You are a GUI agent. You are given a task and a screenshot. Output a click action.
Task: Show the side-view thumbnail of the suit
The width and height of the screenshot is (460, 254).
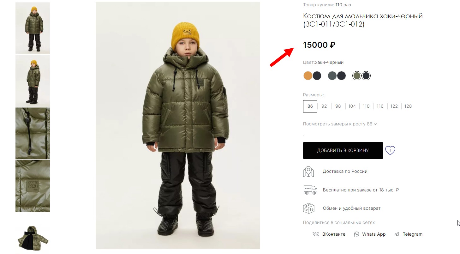pyautogui.click(x=33, y=81)
